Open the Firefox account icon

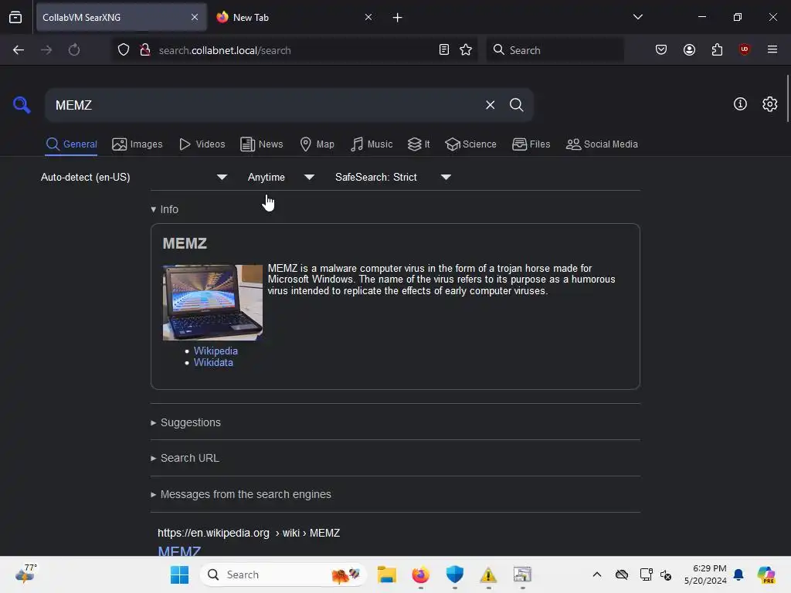click(x=689, y=49)
